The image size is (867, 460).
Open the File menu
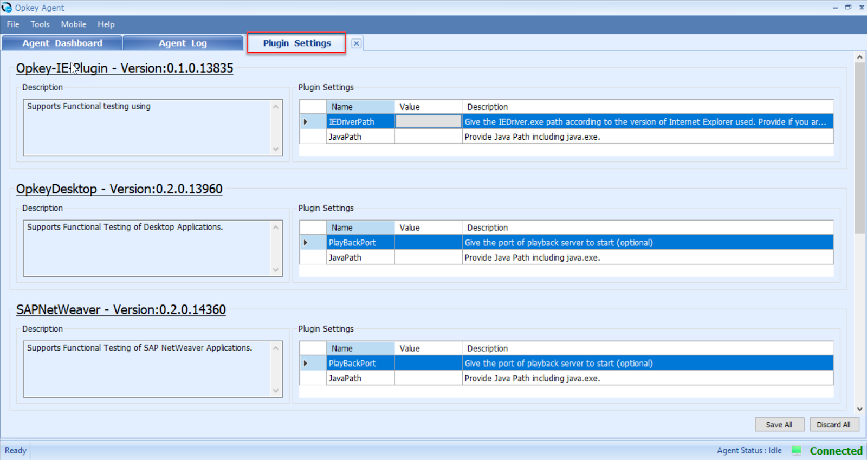click(13, 24)
